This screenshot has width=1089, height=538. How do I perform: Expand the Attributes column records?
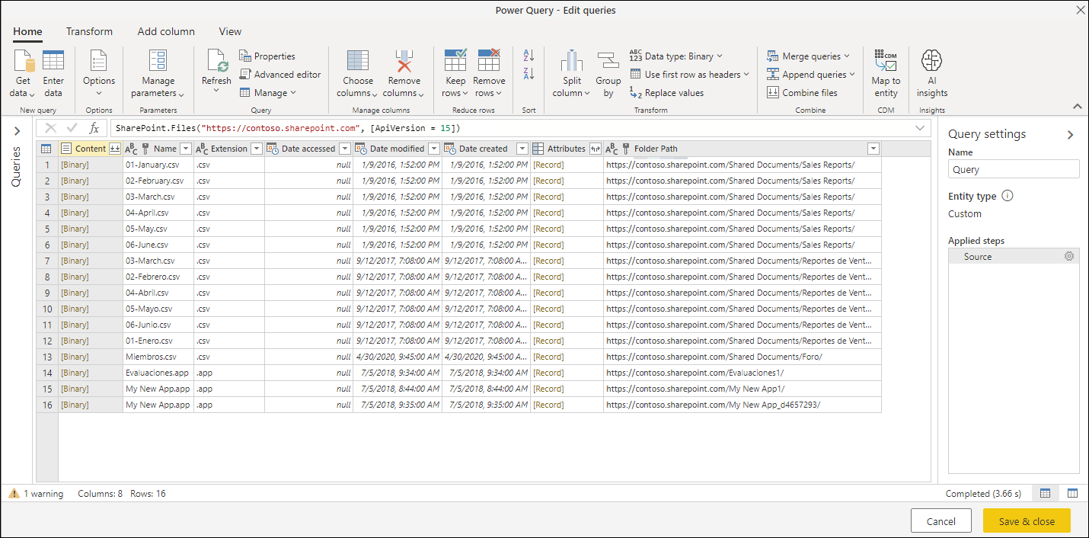pyautogui.click(x=596, y=149)
